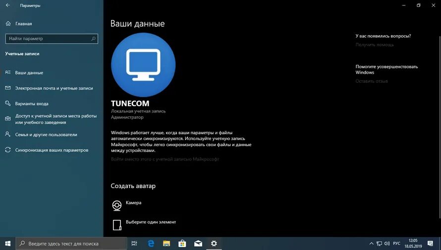
Task: Click the Администратор label
Action: (127, 117)
